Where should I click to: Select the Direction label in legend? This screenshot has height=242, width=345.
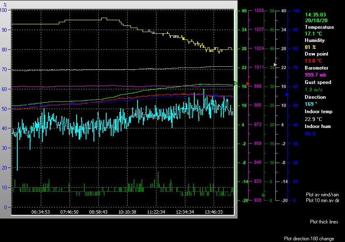(x=315, y=97)
